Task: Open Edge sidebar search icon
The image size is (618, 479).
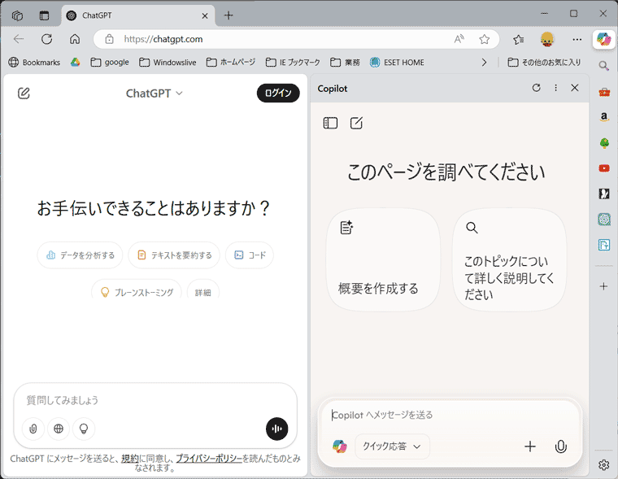Action: pos(604,66)
